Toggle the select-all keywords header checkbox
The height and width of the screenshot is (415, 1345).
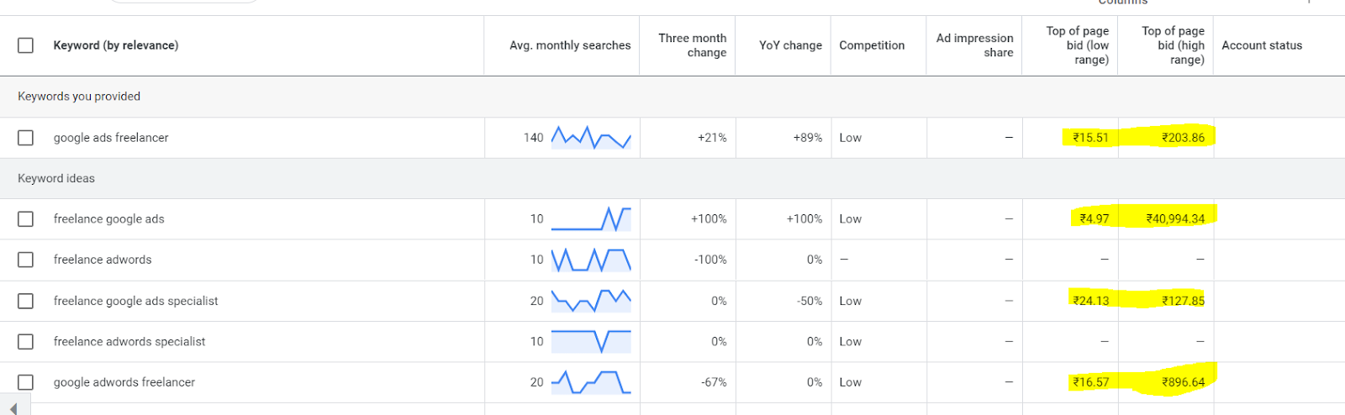26,45
